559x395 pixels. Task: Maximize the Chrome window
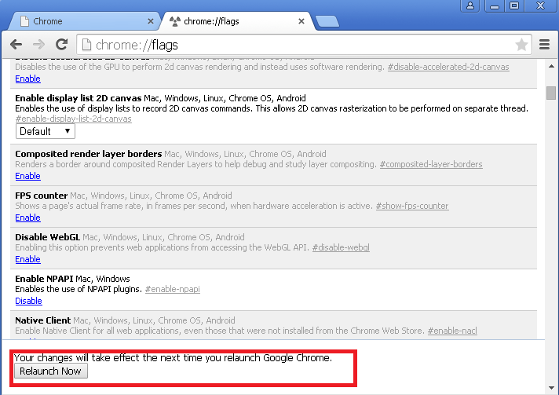point(513,5)
